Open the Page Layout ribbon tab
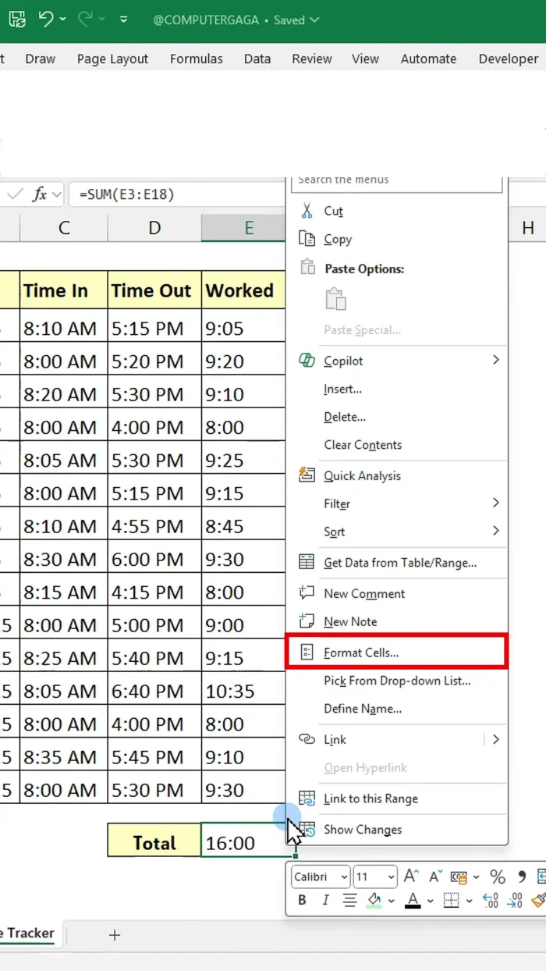The image size is (546, 971). tap(112, 59)
